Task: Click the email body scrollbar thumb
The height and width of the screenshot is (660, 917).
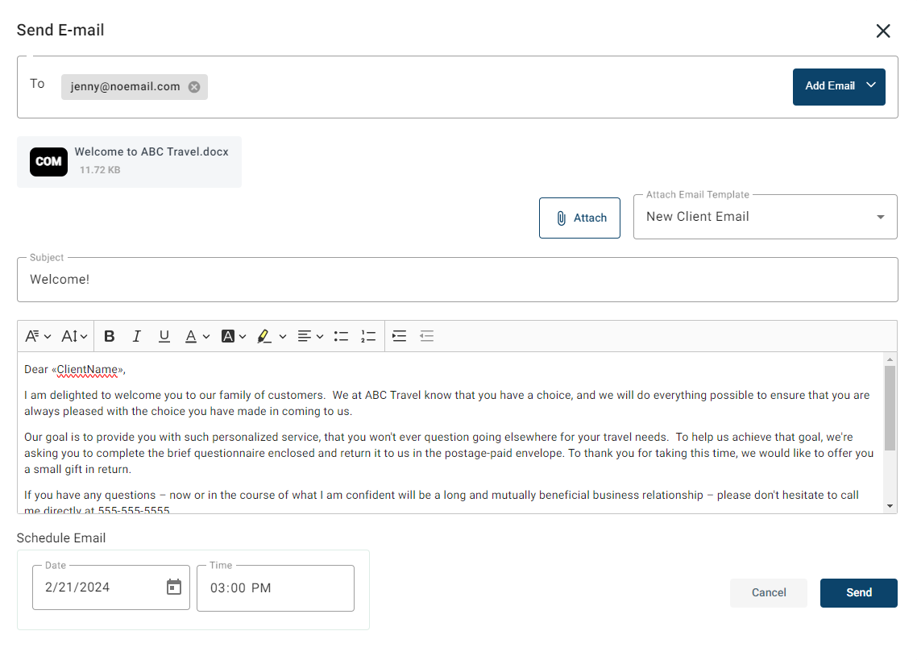Action: (x=890, y=408)
